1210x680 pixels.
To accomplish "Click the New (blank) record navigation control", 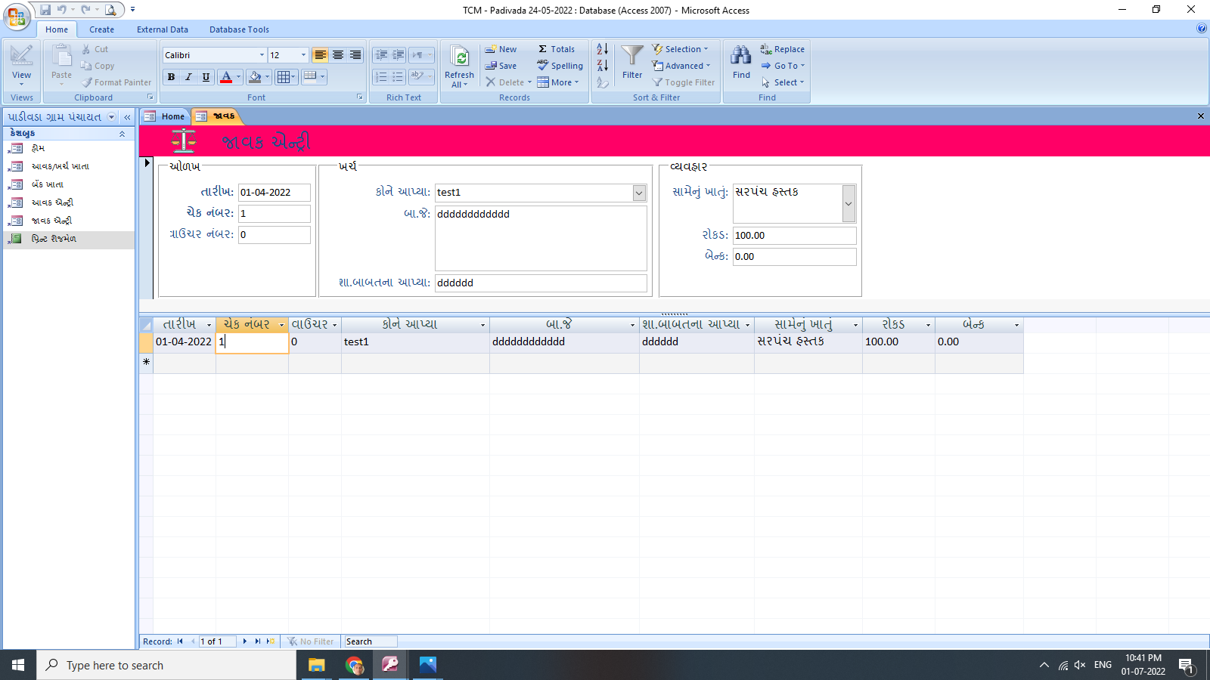I will click(x=268, y=641).
